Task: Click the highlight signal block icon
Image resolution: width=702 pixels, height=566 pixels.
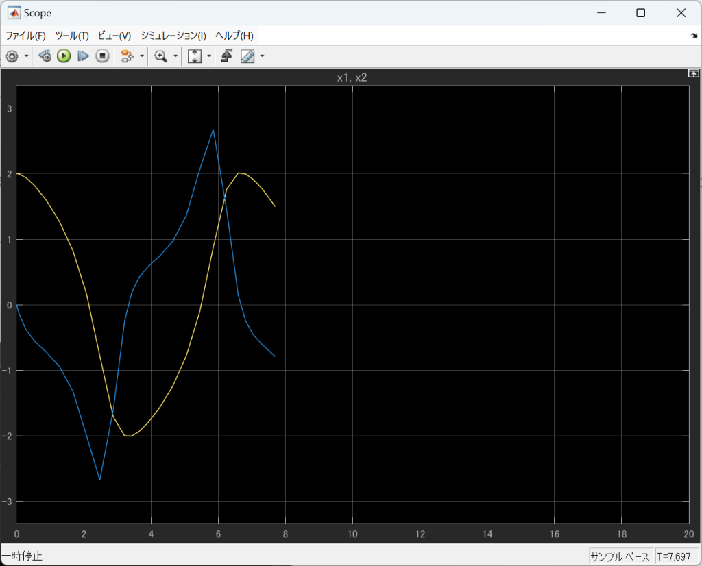Action: click(x=126, y=56)
